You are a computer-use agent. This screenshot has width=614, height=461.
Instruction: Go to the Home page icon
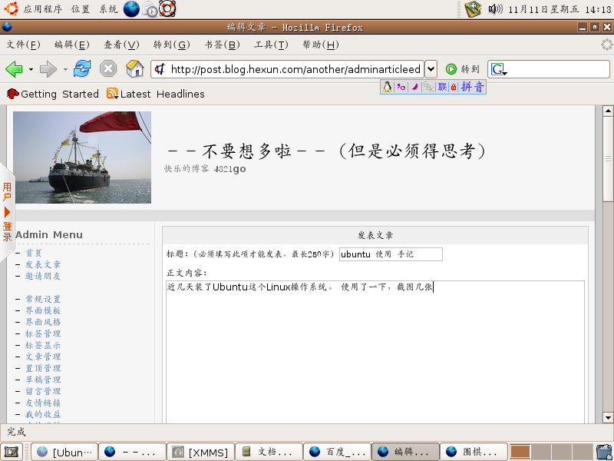pos(135,68)
